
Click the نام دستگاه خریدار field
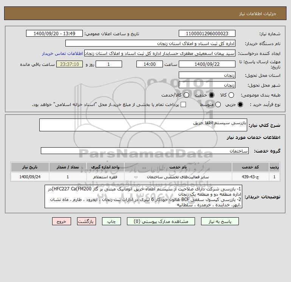(x=150, y=43)
